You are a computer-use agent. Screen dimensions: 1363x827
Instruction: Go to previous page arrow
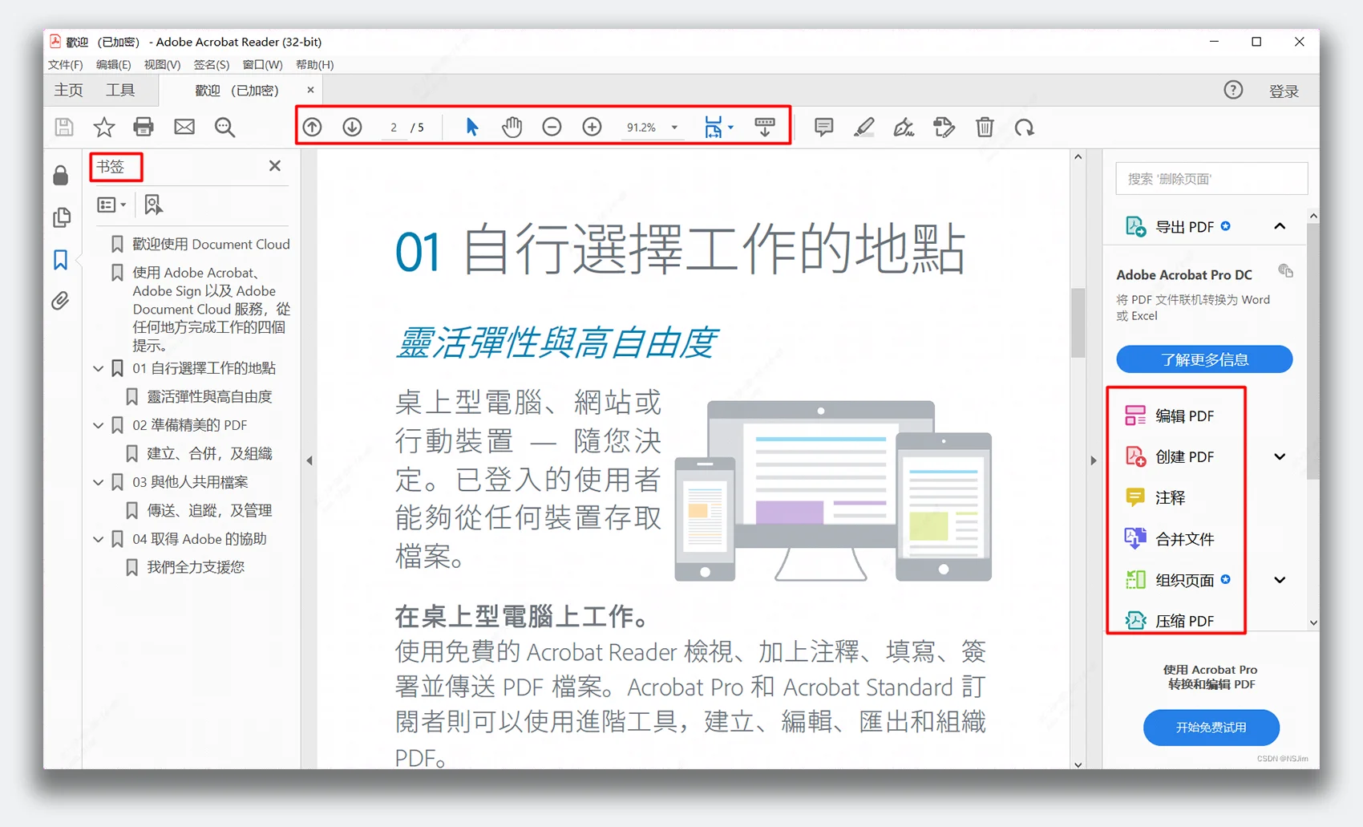click(313, 127)
